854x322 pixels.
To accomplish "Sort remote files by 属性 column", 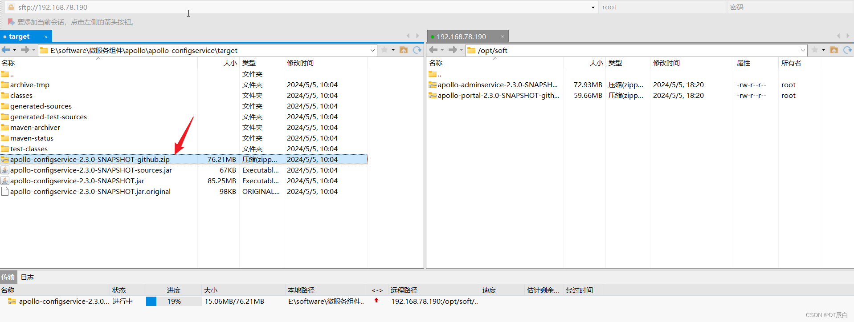I will (x=756, y=63).
